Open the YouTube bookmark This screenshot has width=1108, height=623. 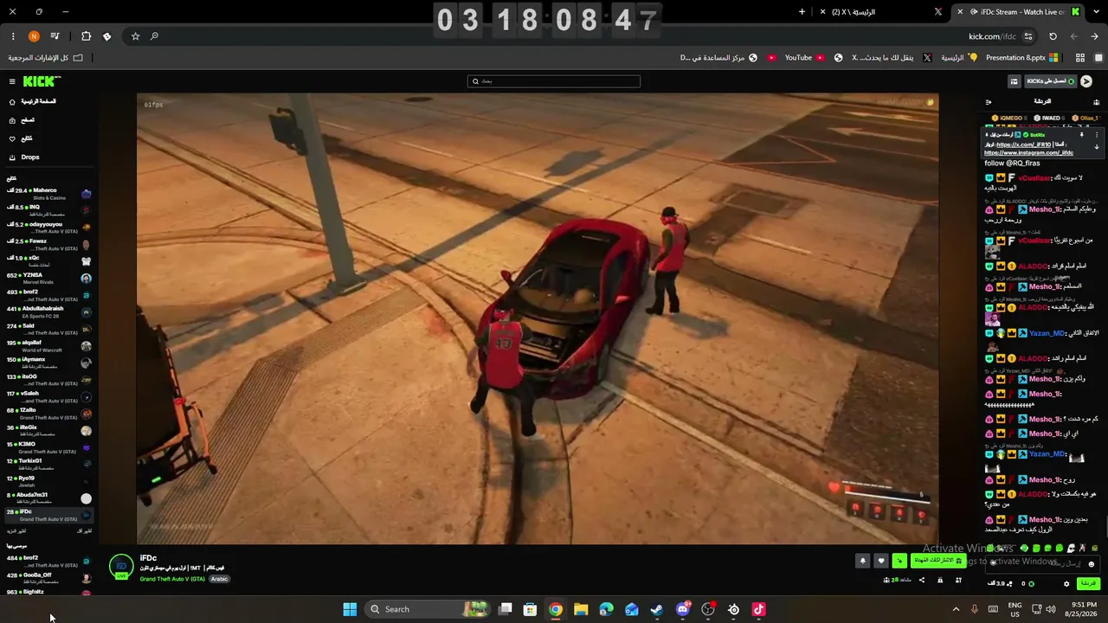[x=804, y=58]
